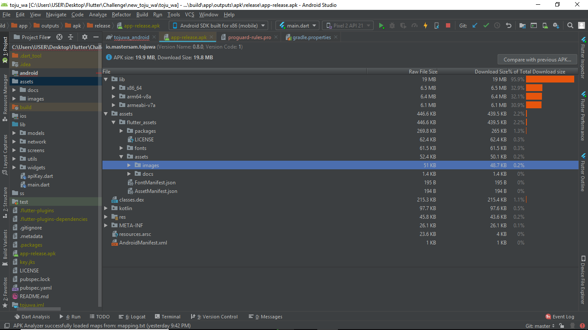Screen dimensions: 588x330
Task: Open Project Structure from the toolbar
Action: click(x=523, y=26)
